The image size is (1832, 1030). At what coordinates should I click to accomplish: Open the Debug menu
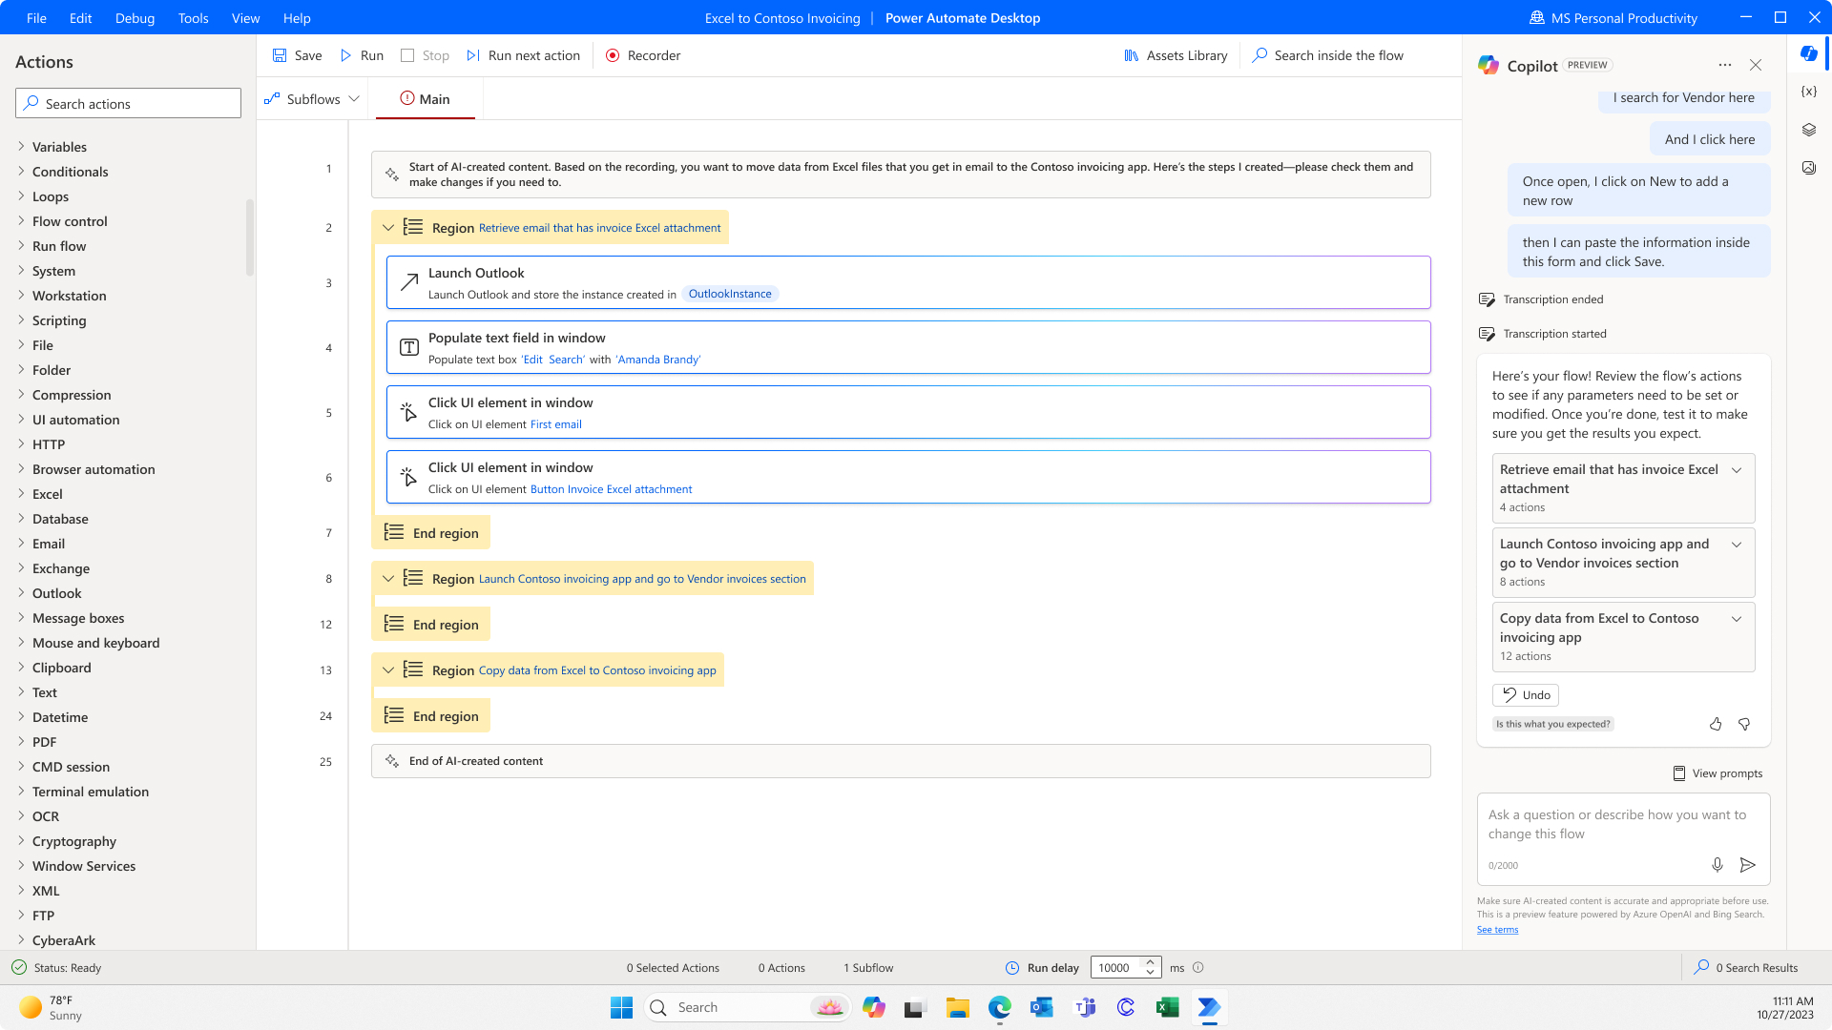(x=135, y=18)
